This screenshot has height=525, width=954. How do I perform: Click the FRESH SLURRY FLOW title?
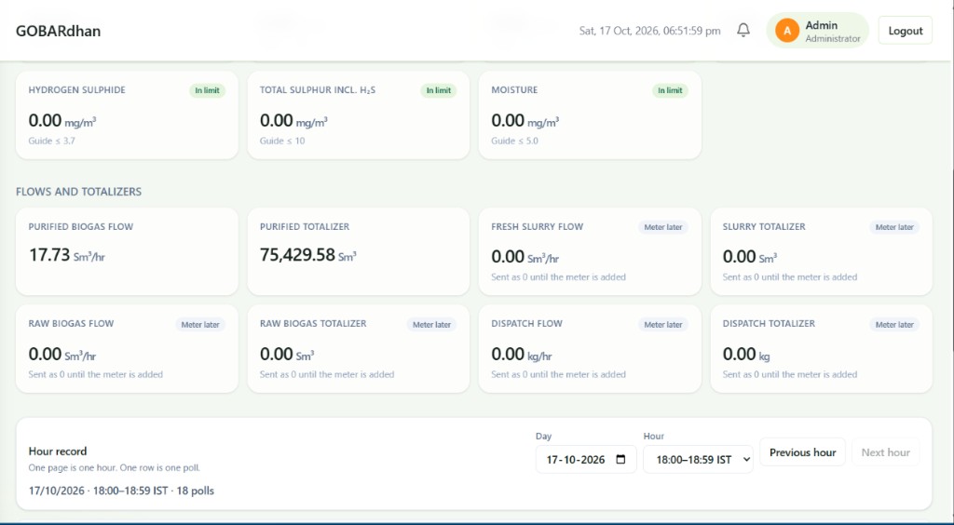(x=538, y=226)
